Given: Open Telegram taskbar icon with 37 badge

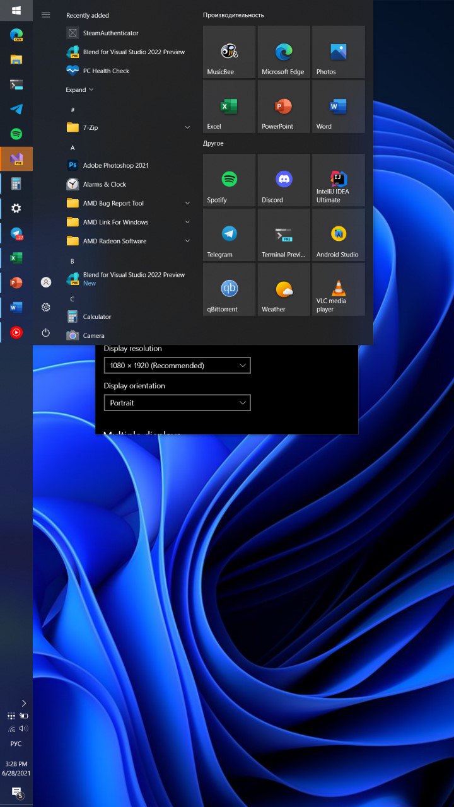Looking at the screenshot, I should 16,233.
